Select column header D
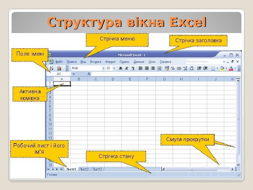The width and height of the screenshot is (253, 190). coord(113,79)
